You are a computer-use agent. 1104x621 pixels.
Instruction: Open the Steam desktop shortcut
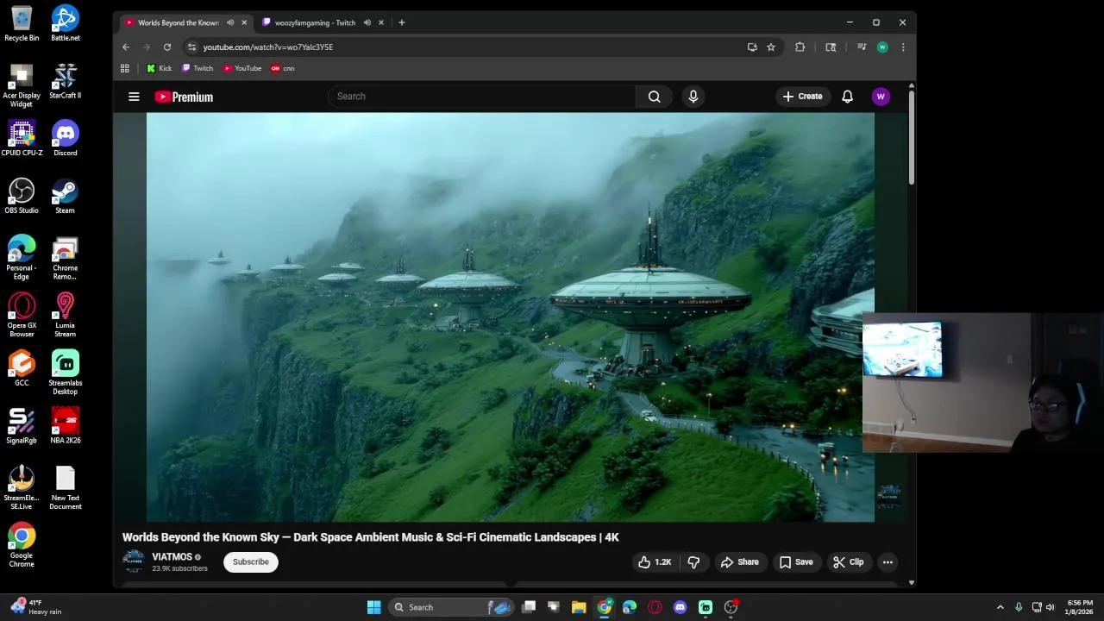66,196
